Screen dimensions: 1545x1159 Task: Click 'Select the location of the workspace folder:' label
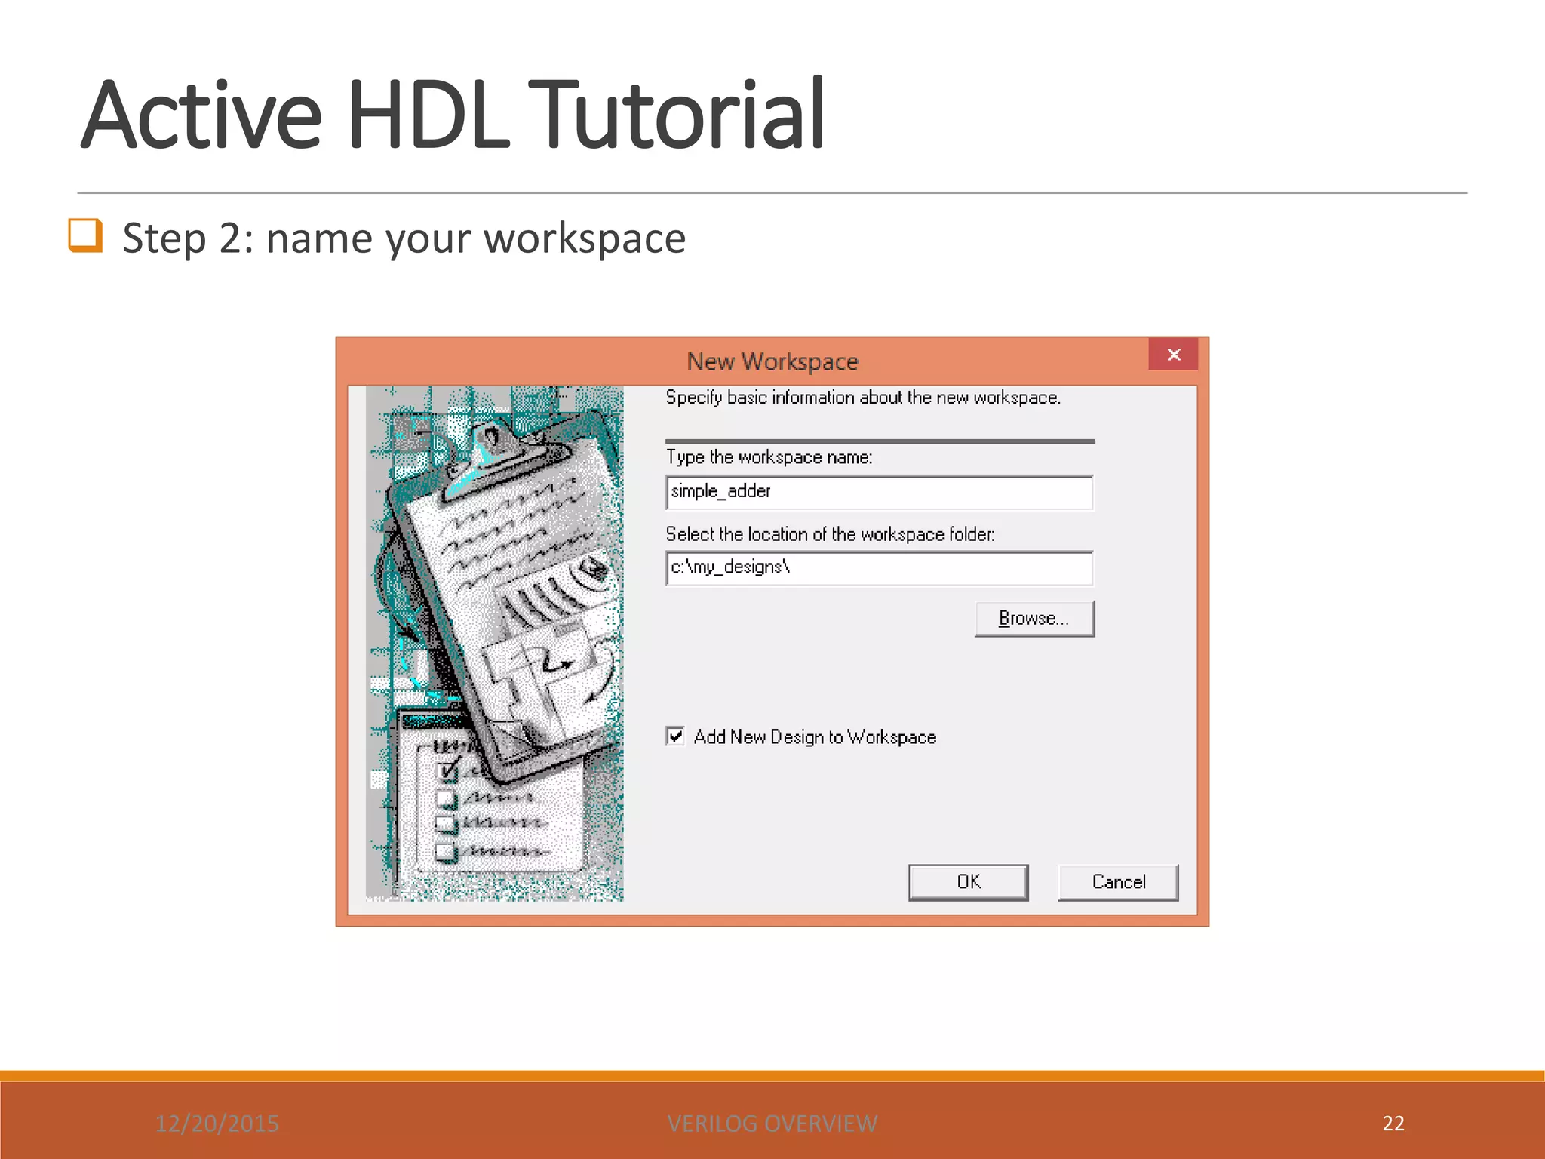click(830, 534)
